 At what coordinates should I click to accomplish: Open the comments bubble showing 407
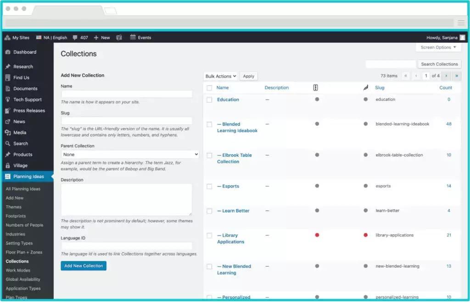[75, 38]
